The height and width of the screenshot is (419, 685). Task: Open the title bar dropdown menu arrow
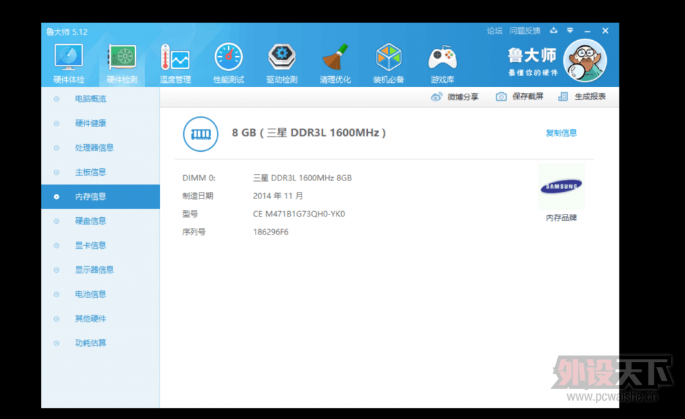click(x=570, y=31)
